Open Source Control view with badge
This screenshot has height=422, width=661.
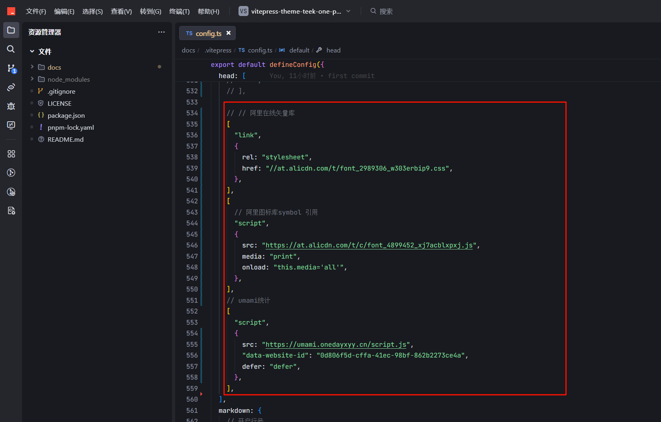pos(12,68)
